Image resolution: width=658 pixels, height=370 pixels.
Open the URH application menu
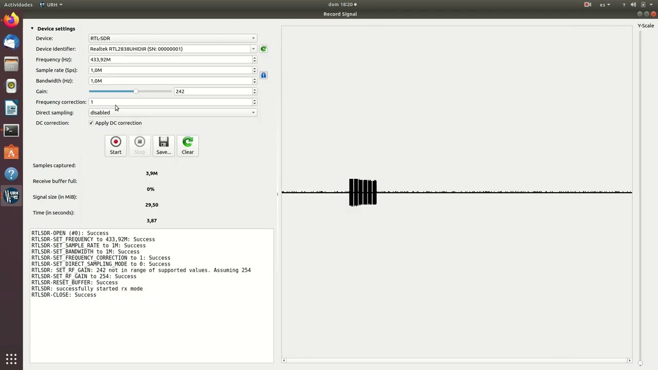click(x=51, y=5)
